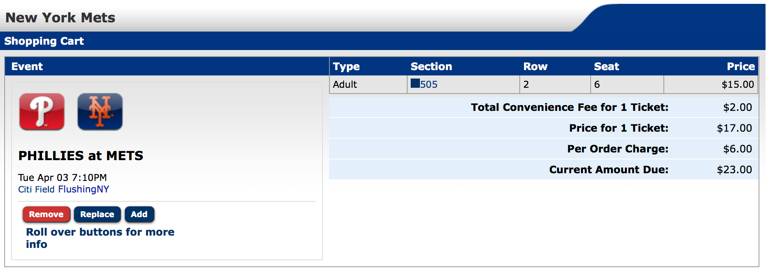Click the Current Amount Due total
The image size is (769, 271).
click(x=734, y=170)
